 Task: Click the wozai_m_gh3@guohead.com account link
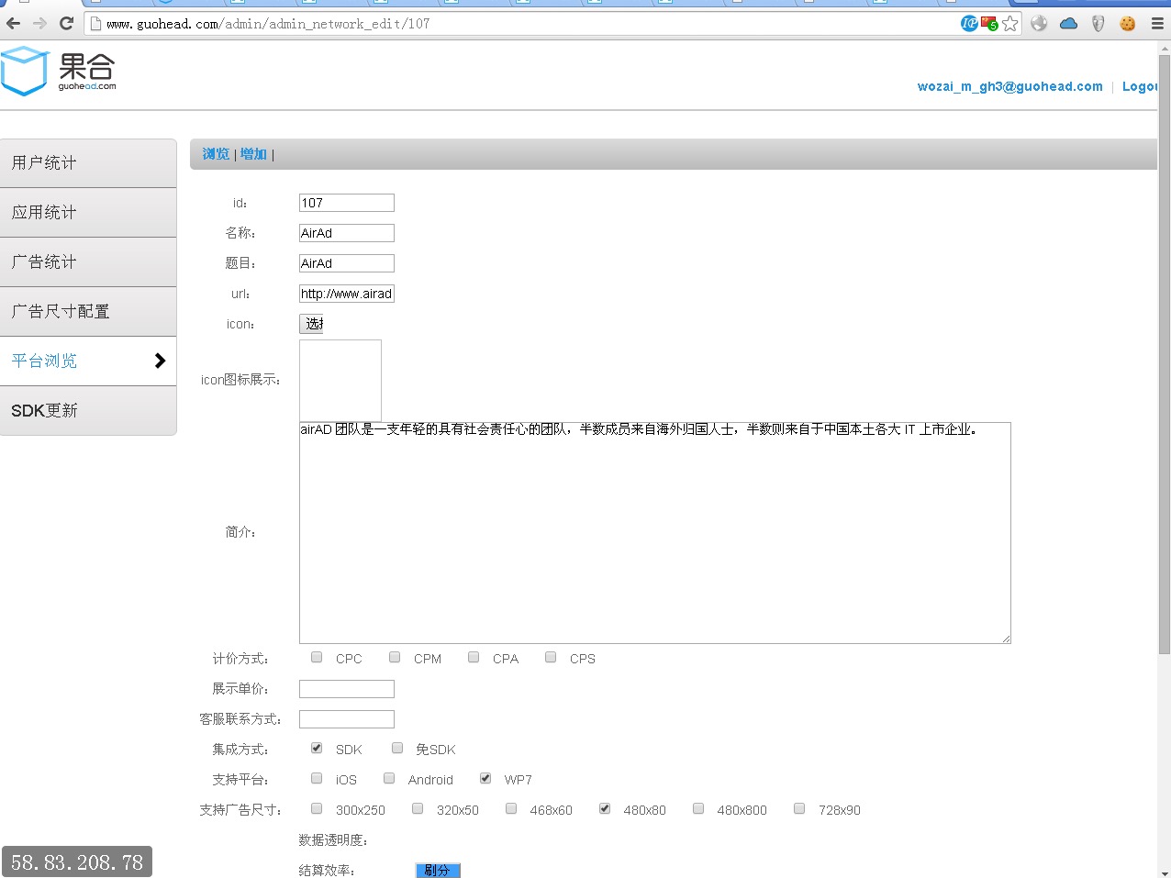pos(1010,86)
